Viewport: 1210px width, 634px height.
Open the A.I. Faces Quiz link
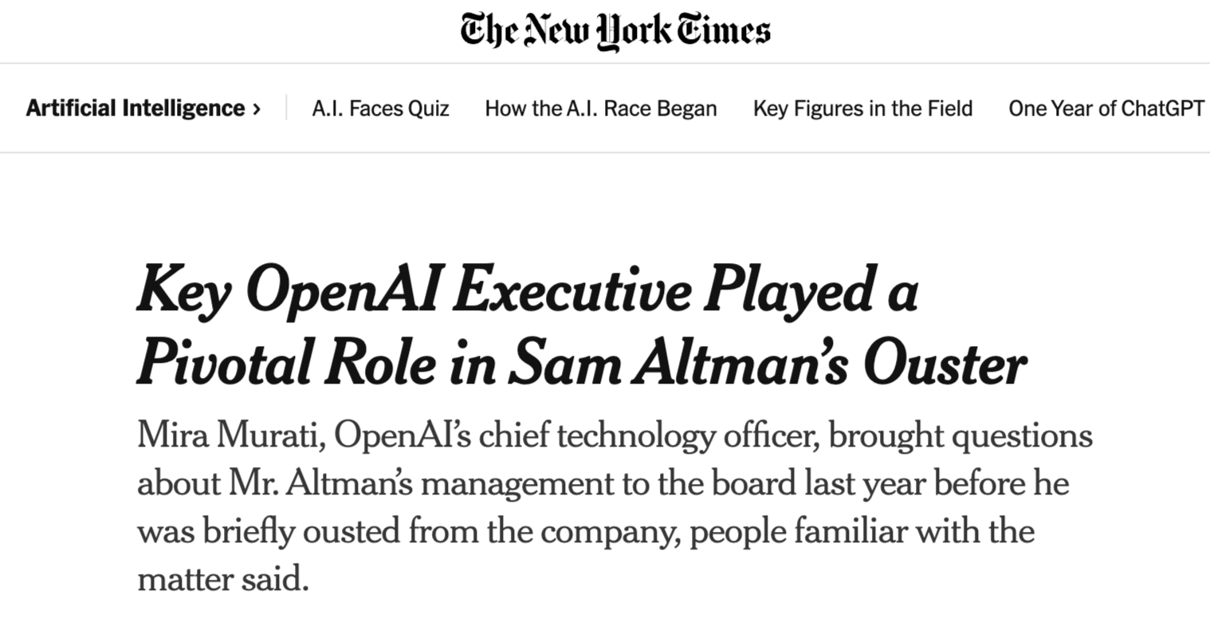pyautogui.click(x=380, y=108)
